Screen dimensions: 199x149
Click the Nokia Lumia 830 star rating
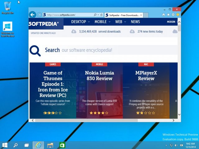click(99, 113)
